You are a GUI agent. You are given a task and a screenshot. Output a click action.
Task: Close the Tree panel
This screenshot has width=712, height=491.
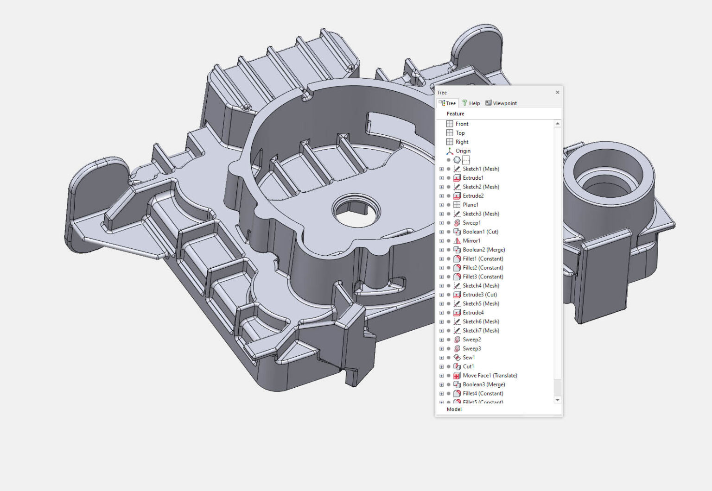(557, 92)
